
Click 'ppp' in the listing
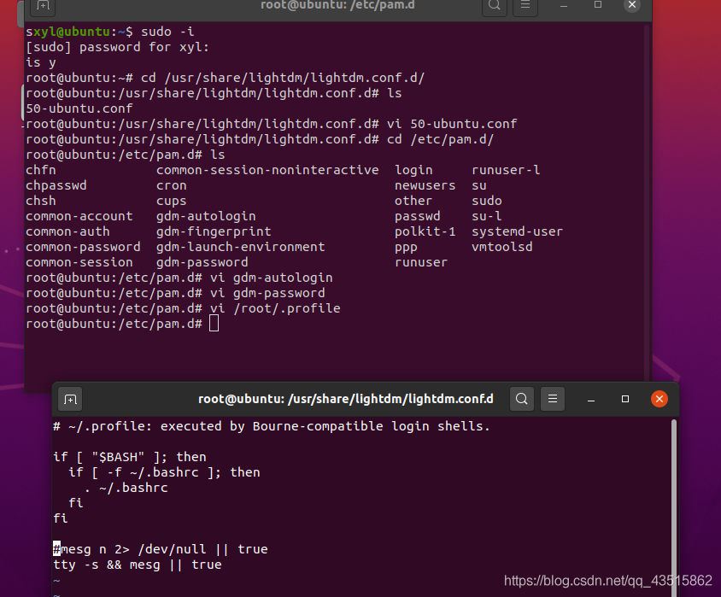(406, 248)
